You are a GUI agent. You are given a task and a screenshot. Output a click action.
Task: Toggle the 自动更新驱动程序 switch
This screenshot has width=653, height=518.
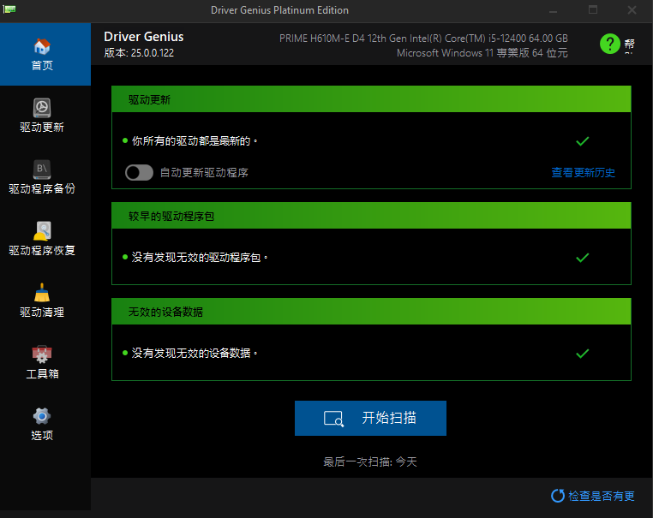[139, 173]
